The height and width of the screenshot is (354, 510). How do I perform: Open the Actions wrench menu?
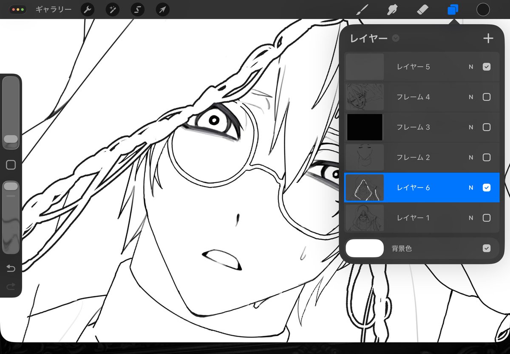[88, 9]
